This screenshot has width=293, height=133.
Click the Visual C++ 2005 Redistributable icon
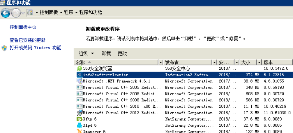(80, 87)
